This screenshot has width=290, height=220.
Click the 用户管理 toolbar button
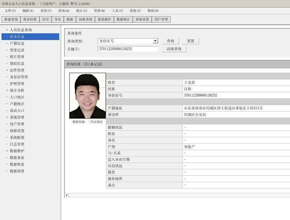click(x=161, y=19)
